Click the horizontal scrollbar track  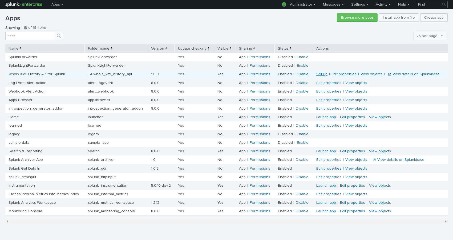tap(226, 221)
